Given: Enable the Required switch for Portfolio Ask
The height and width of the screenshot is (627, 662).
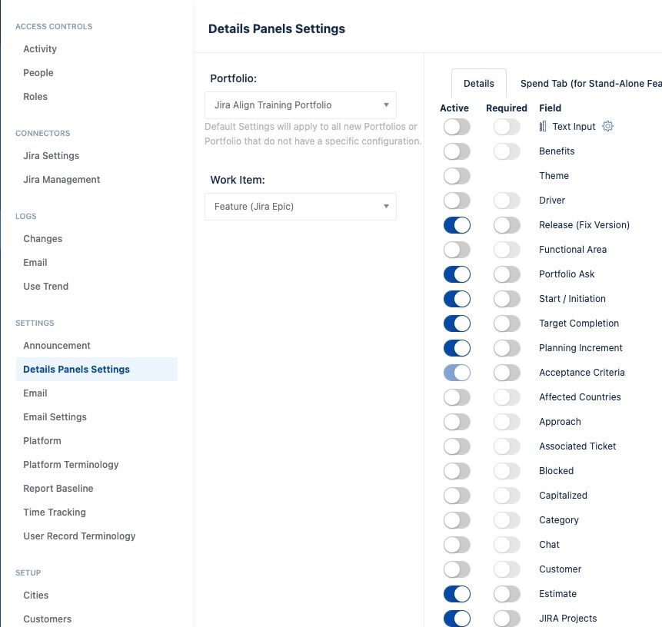Looking at the screenshot, I should pos(507,274).
